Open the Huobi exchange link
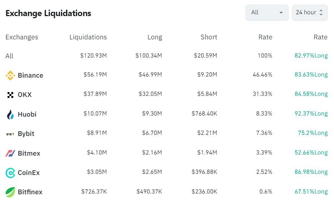 pos(27,114)
